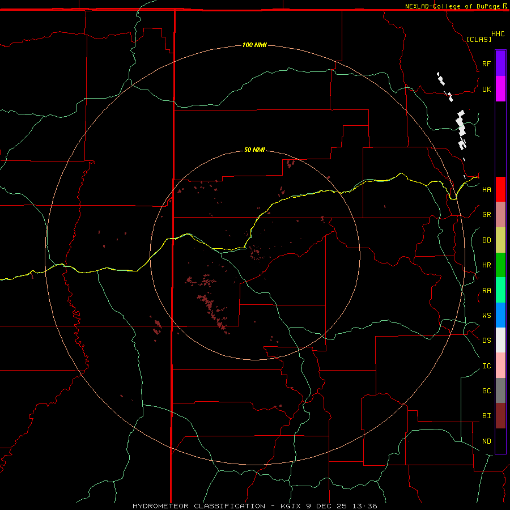This screenshot has height=510, width=510.
Task: Click the HHC product label
Action: pyautogui.click(x=498, y=34)
